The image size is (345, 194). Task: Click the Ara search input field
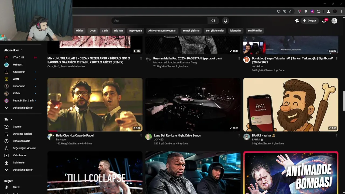click(x=160, y=21)
